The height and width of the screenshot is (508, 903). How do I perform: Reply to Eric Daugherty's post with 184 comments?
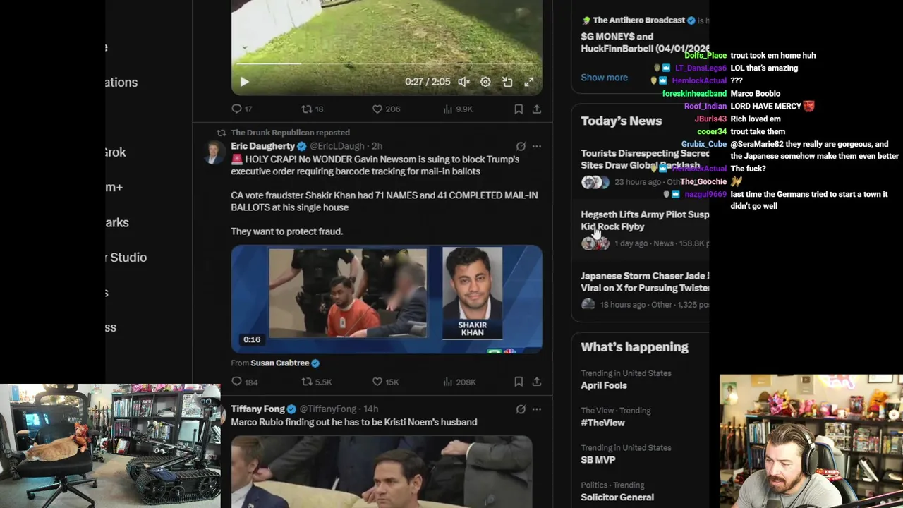[244, 382]
